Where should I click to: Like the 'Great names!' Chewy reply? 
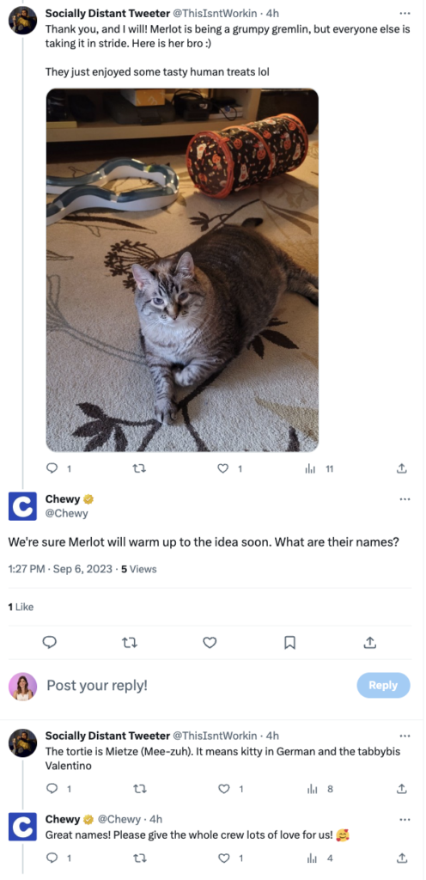click(x=223, y=859)
